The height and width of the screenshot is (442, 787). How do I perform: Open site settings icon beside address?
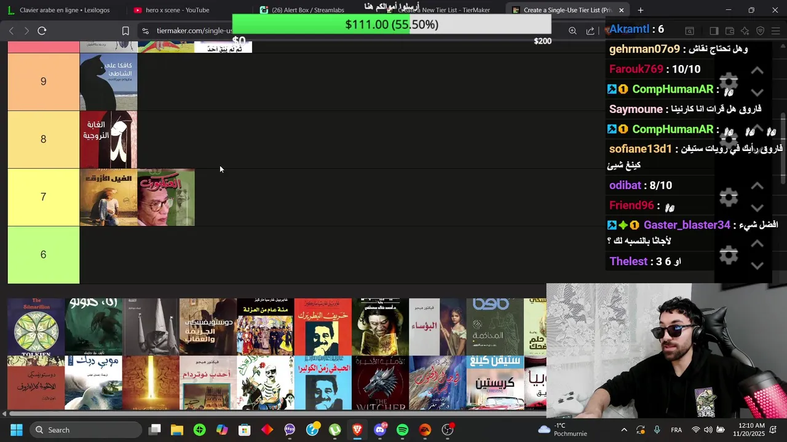click(x=145, y=31)
